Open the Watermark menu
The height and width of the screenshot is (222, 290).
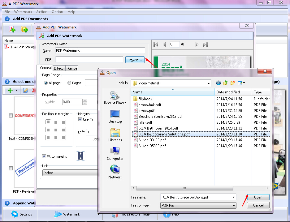point(23,12)
